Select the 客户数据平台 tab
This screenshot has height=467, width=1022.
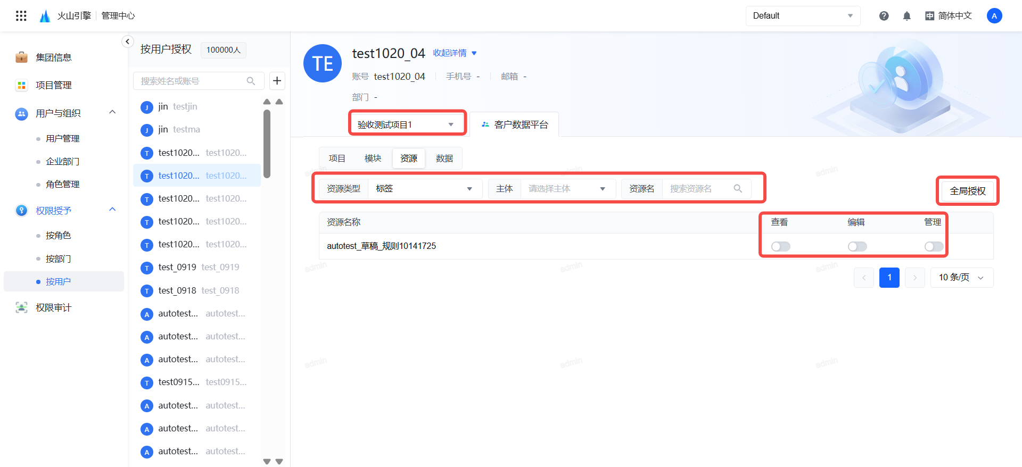pyautogui.click(x=514, y=124)
